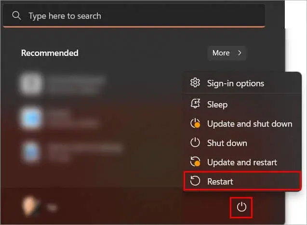Click the Shut down power icon
Image resolution: width=307 pixels, height=225 pixels.
tap(195, 143)
